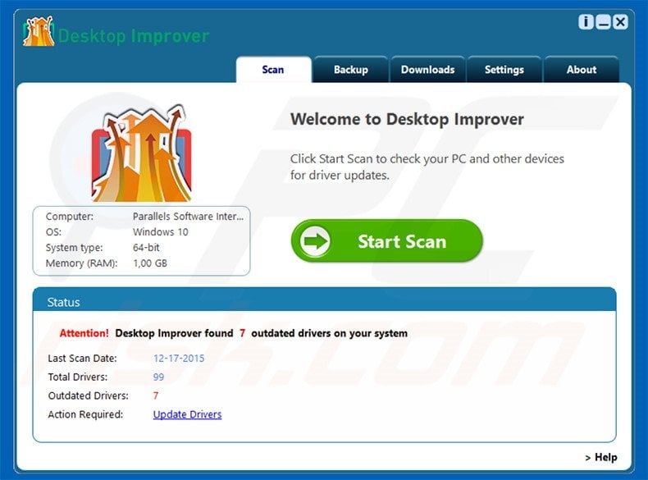
Task: Click the Status panel header
Action: pos(325,301)
